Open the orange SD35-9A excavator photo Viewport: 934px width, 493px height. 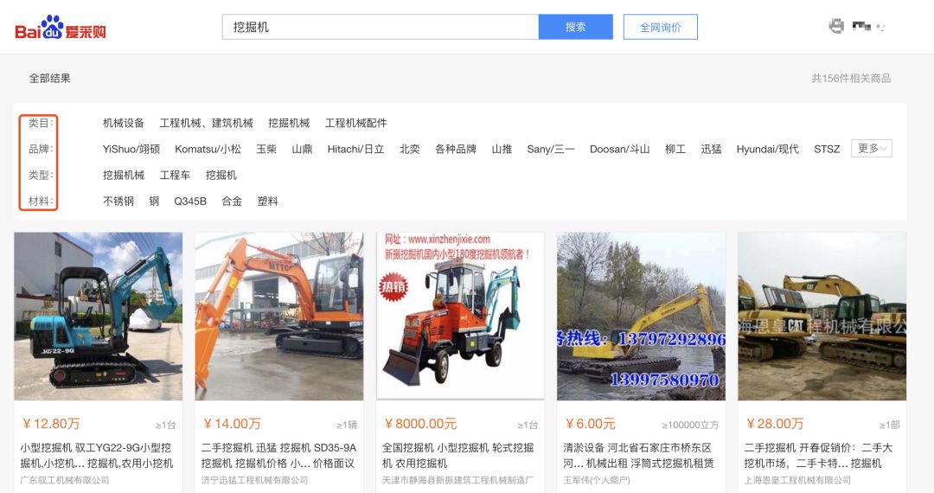279,317
